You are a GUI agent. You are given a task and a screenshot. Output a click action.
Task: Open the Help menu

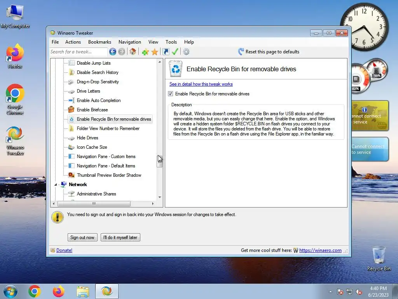(x=189, y=42)
